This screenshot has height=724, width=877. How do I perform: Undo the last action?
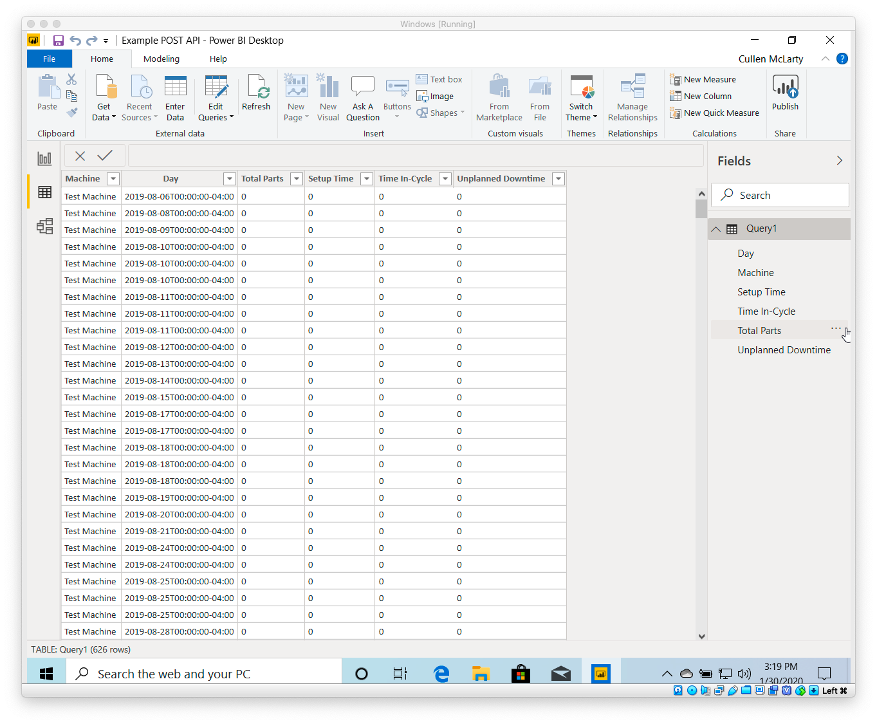pos(75,41)
